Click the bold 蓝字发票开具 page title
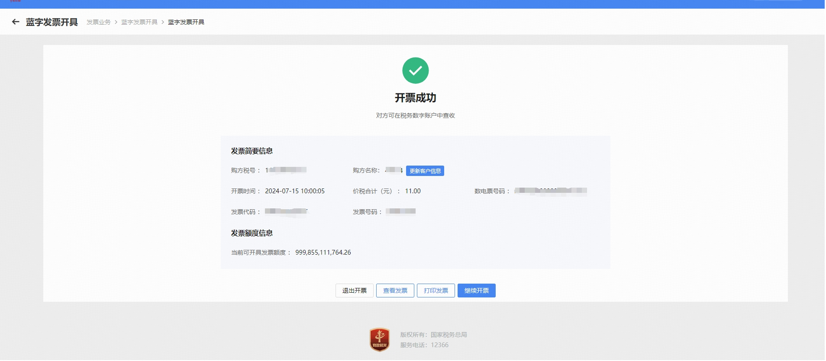The height and width of the screenshot is (361, 826). tap(52, 22)
